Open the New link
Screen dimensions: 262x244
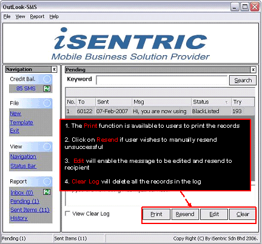pos(16,113)
